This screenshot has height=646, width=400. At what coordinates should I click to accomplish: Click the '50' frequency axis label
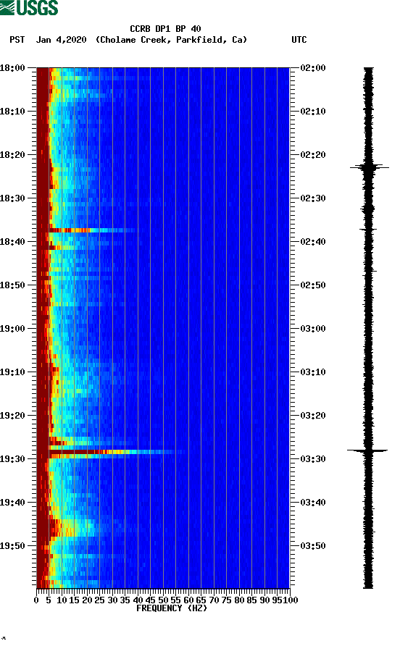(163, 600)
